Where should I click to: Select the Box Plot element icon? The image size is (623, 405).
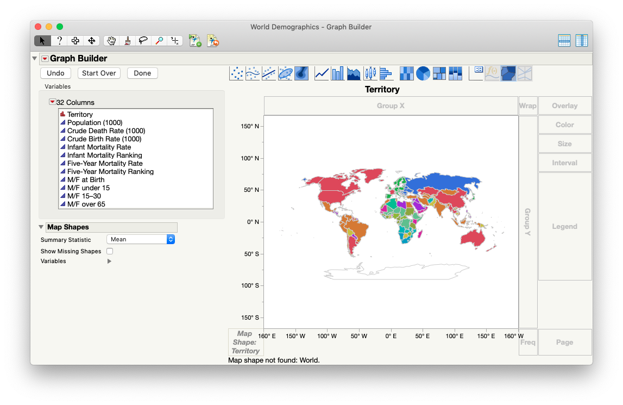pos(370,73)
